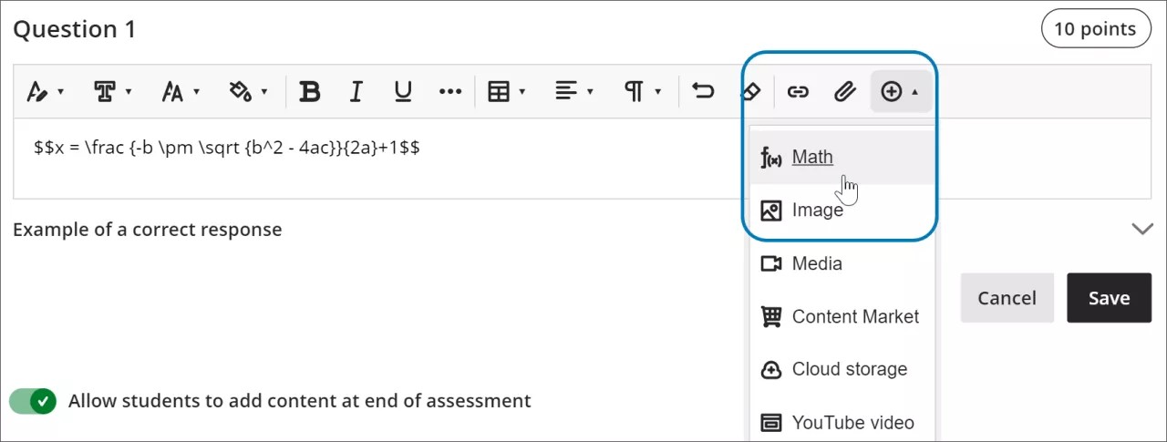Apply italic formatting
Image resolution: width=1167 pixels, height=442 pixels.
pyautogui.click(x=356, y=91)
